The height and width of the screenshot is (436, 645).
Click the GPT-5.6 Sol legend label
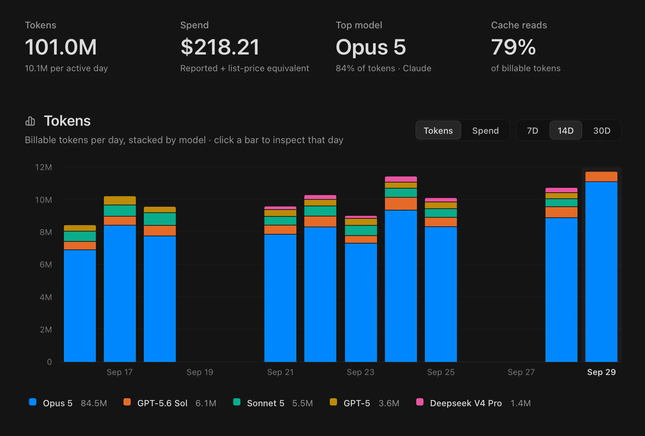(162, 403)
